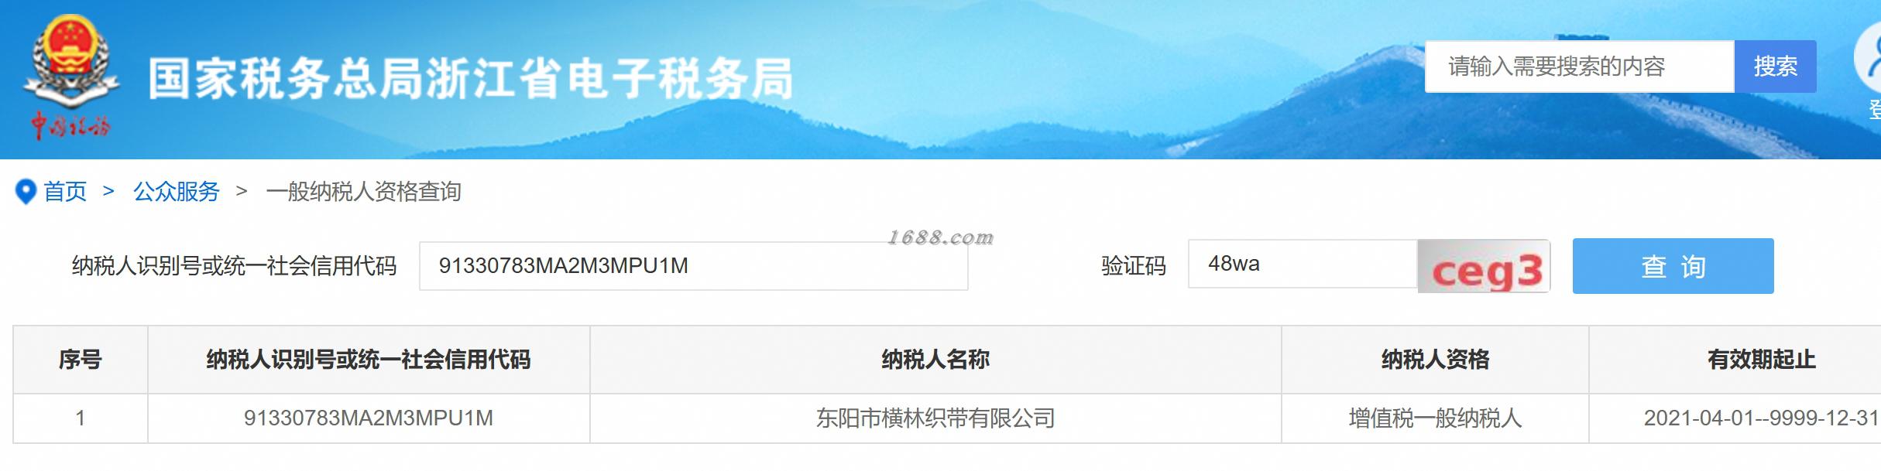
Task: Click the 查询 query button
Action: (x=1673, y=266)
